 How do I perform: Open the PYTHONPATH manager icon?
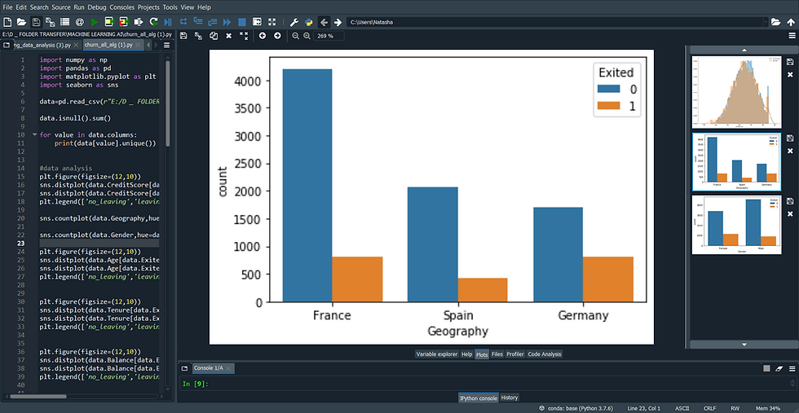point(309,22)
